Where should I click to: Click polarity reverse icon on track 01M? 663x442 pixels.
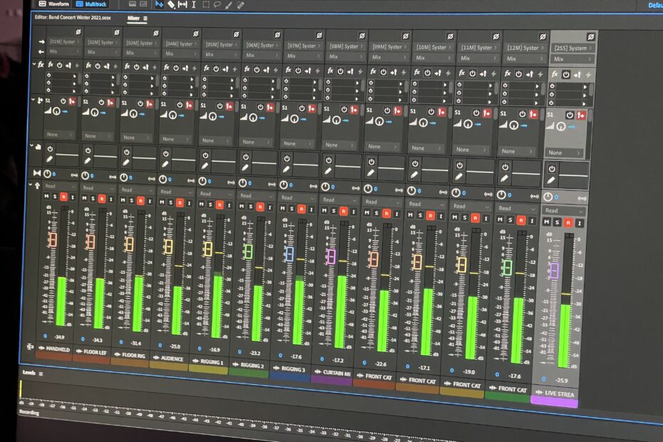(78, 32)
